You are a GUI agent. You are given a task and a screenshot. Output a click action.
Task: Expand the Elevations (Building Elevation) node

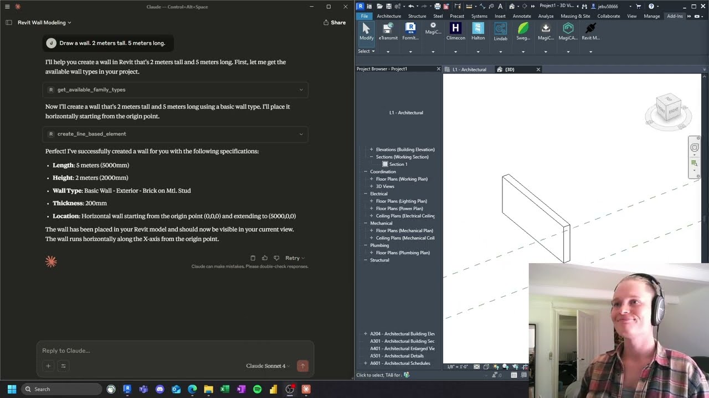point(372,149)
